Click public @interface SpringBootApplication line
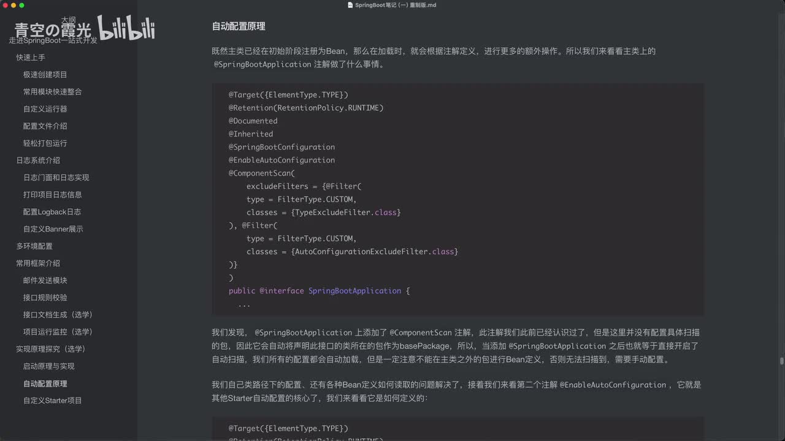This screenshot has width=785, height=441. click(320, 291)
